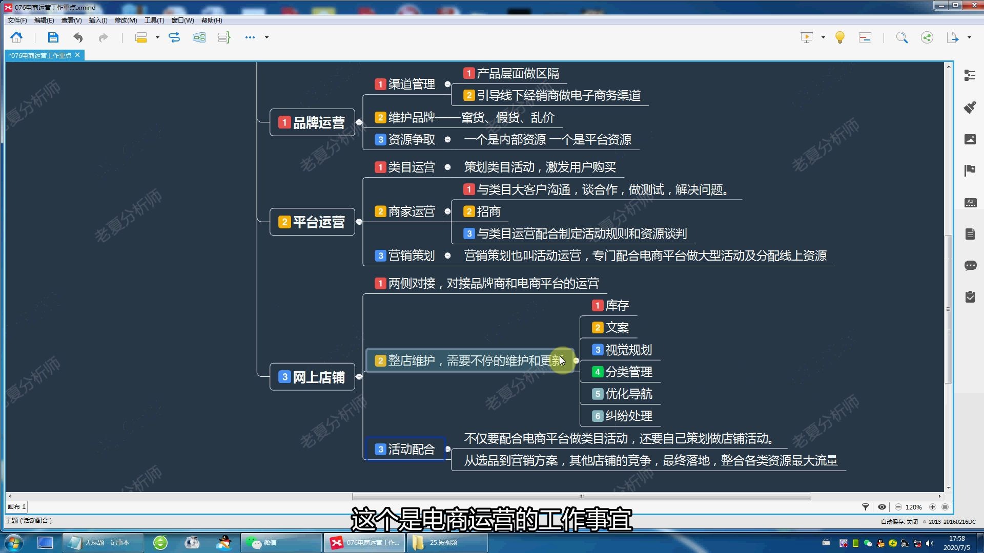This screenshot has height=553, width=984.
Task: Zoom out with the minus button
Action: pyautogui.click(x=898, y=507)
